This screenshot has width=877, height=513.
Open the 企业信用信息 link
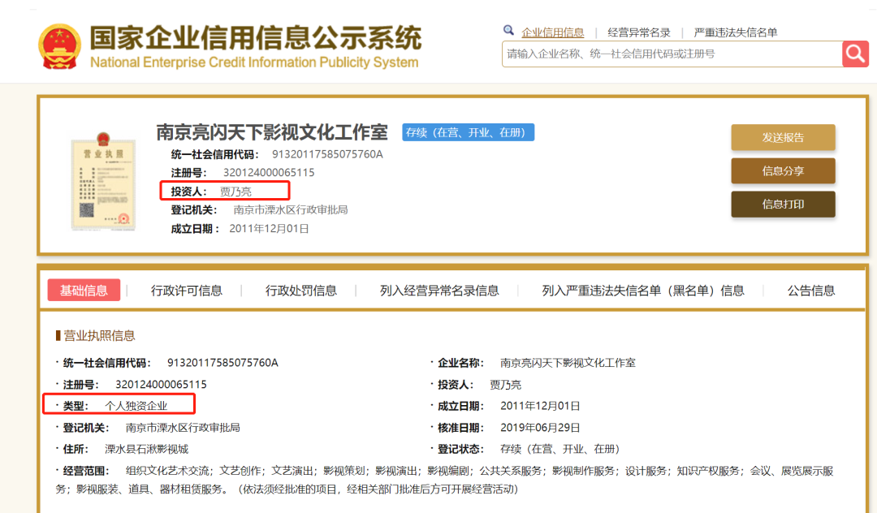(553, 32)
